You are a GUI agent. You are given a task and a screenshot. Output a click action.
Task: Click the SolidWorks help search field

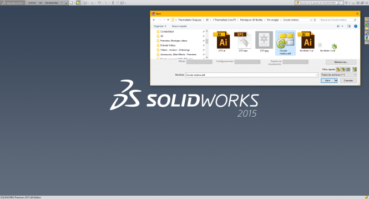click(x=319, y=3)
